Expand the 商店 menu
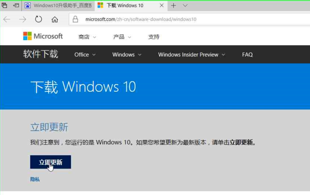 point(87,37)
